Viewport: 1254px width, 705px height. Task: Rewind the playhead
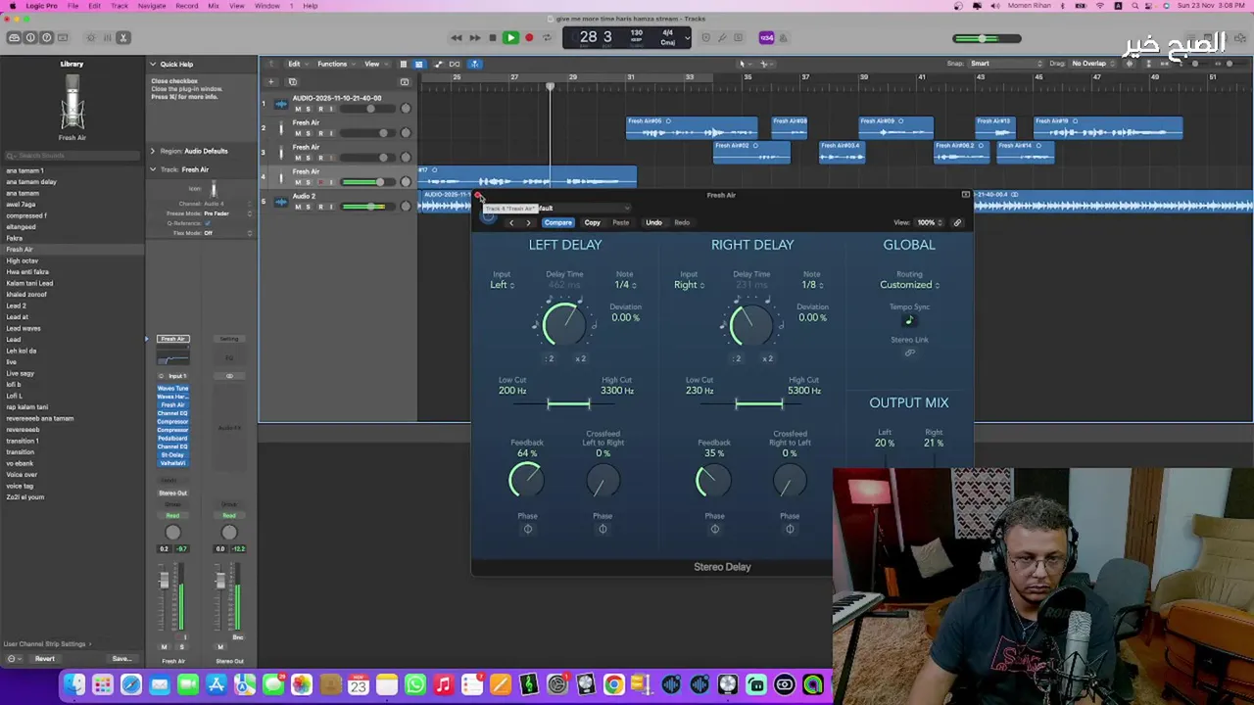tap(457, 37)
